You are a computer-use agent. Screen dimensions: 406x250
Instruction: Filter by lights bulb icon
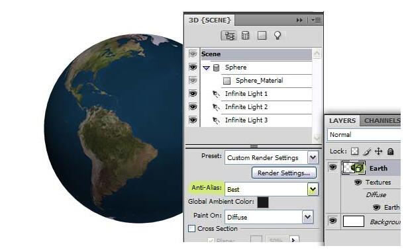278,36
